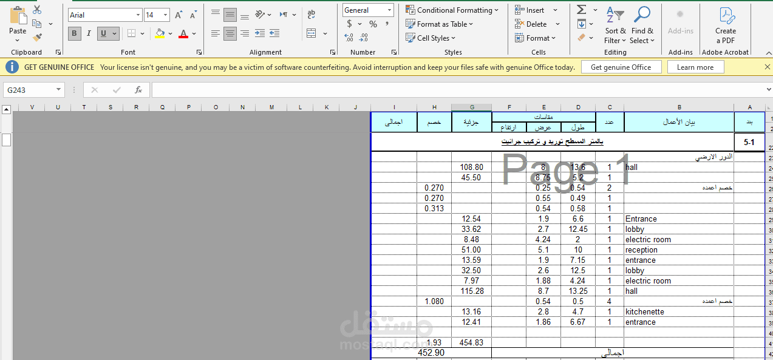Click the Orientation text angle icon

pos(260,14)
